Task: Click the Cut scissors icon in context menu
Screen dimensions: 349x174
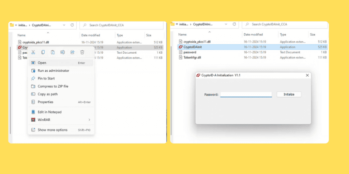Action: pos(33,52)
